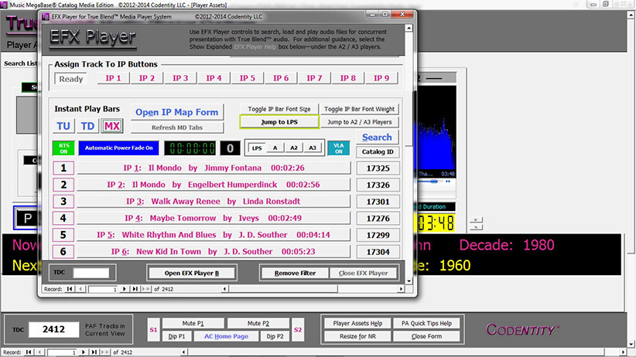Toggle the VLA ON indicator

click(337, 148)
